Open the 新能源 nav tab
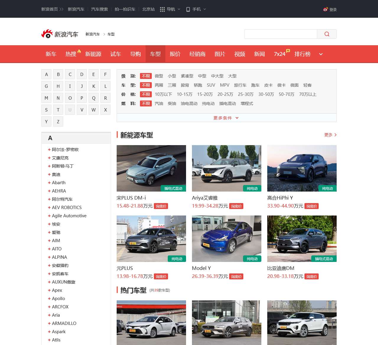 pyautogui.click(x=93, y=54)
